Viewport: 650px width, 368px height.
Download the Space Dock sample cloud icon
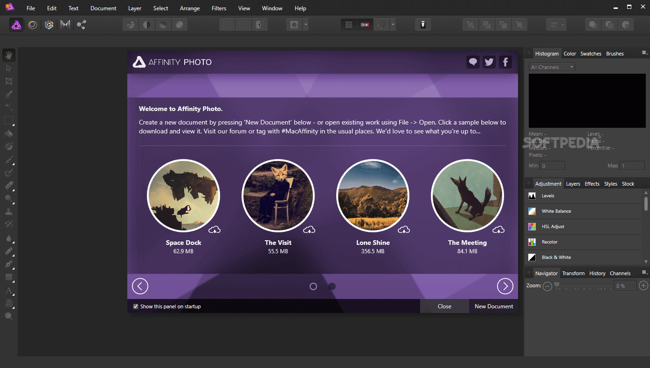pyautogui.click(x=214, y=229)
